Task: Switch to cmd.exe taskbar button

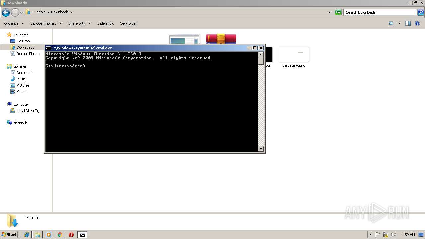Action: (82, 235)
